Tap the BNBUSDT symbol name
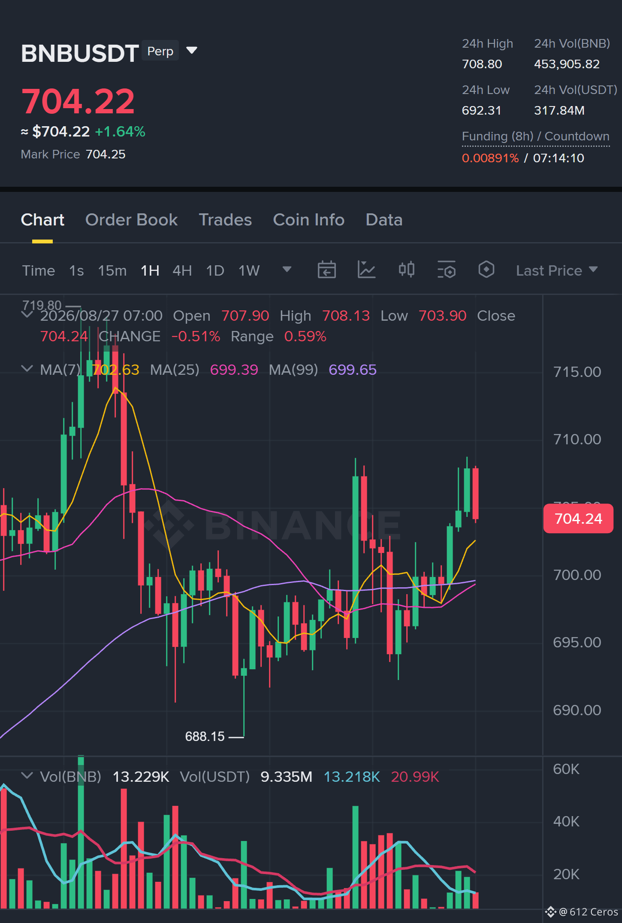 (80, 53)
